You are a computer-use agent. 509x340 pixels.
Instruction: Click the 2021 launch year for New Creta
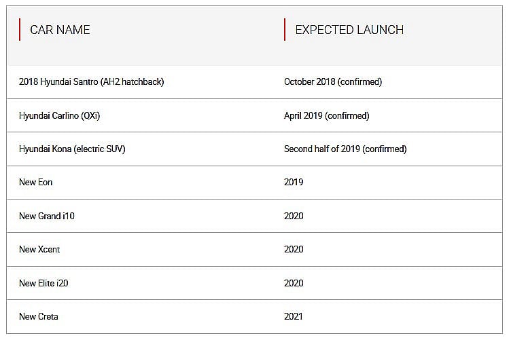293,317
